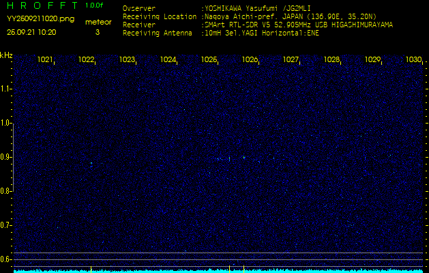429x273 pixels.
Task: Select the 1030 time marker
Action: [413, 60]
